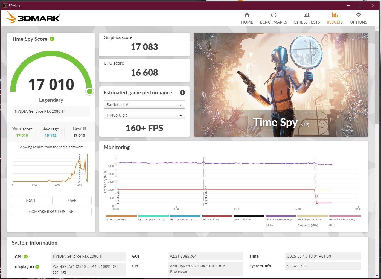
Task: Click the Display #1 resolution field
Action: (88, 269)
